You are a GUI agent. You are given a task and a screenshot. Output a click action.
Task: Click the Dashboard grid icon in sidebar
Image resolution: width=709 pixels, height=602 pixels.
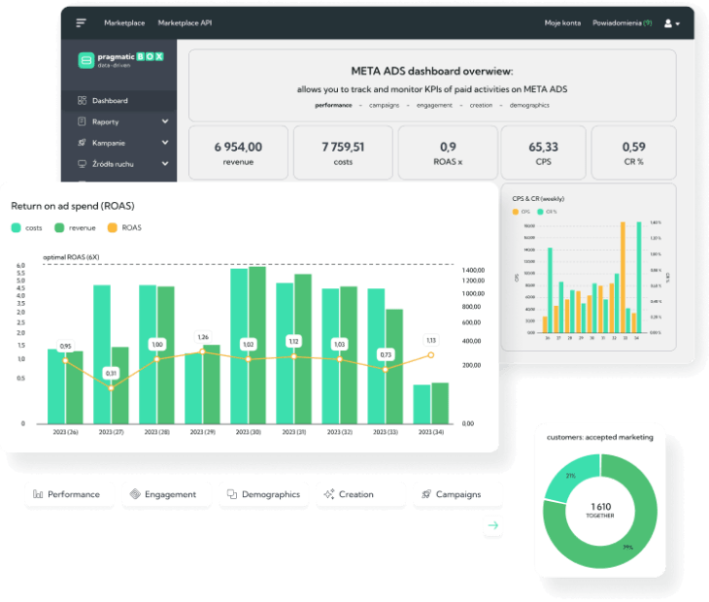83,101
